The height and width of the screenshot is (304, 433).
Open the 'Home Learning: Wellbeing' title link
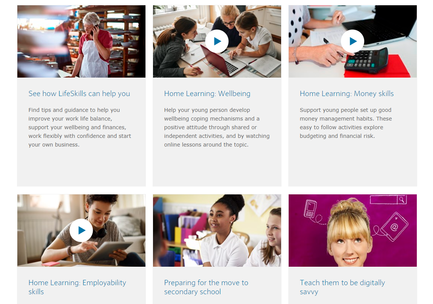click(207, 93)
